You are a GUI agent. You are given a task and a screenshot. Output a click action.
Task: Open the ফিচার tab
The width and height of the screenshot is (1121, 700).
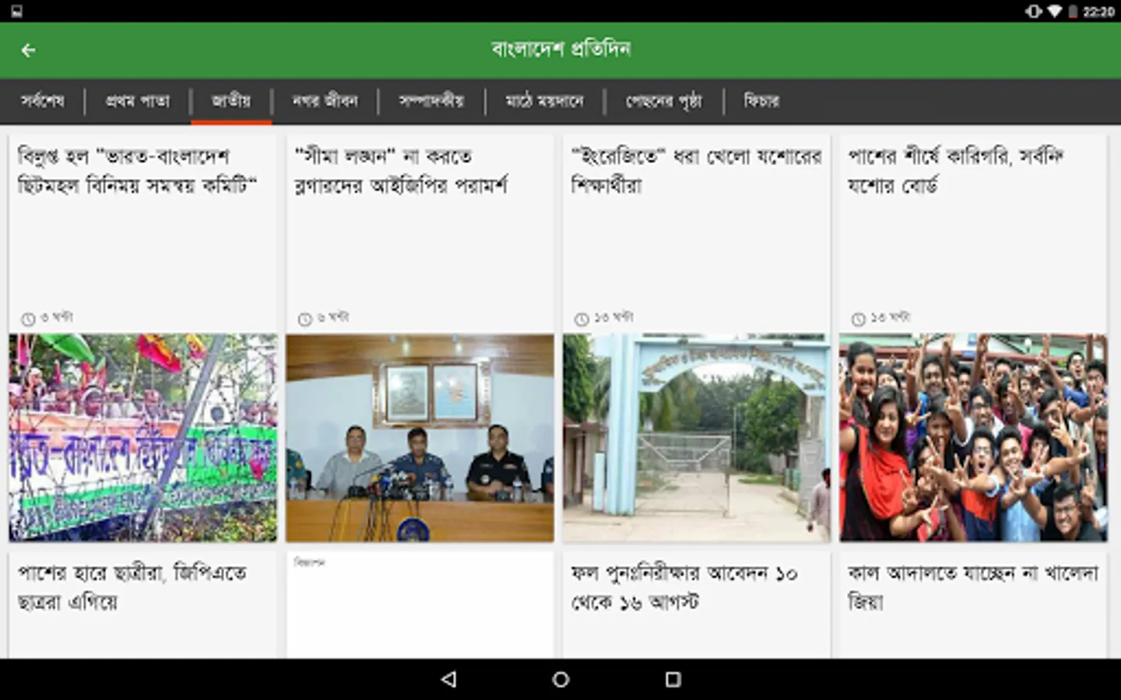[761, 101]
